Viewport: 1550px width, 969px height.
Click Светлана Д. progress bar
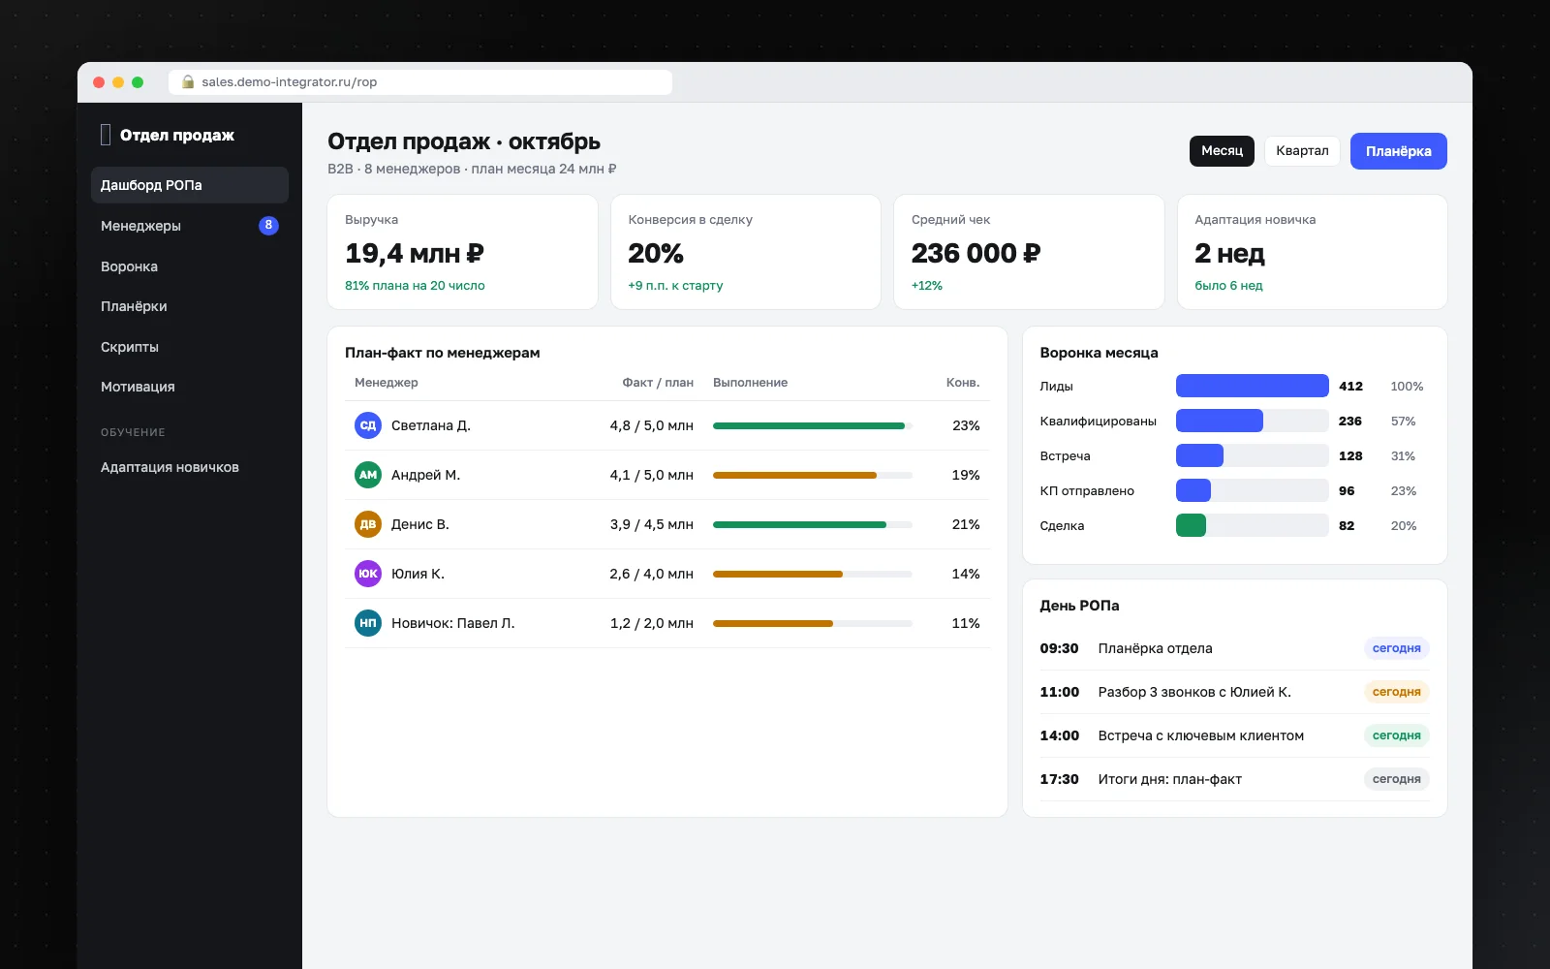click(x=813, y=425)
